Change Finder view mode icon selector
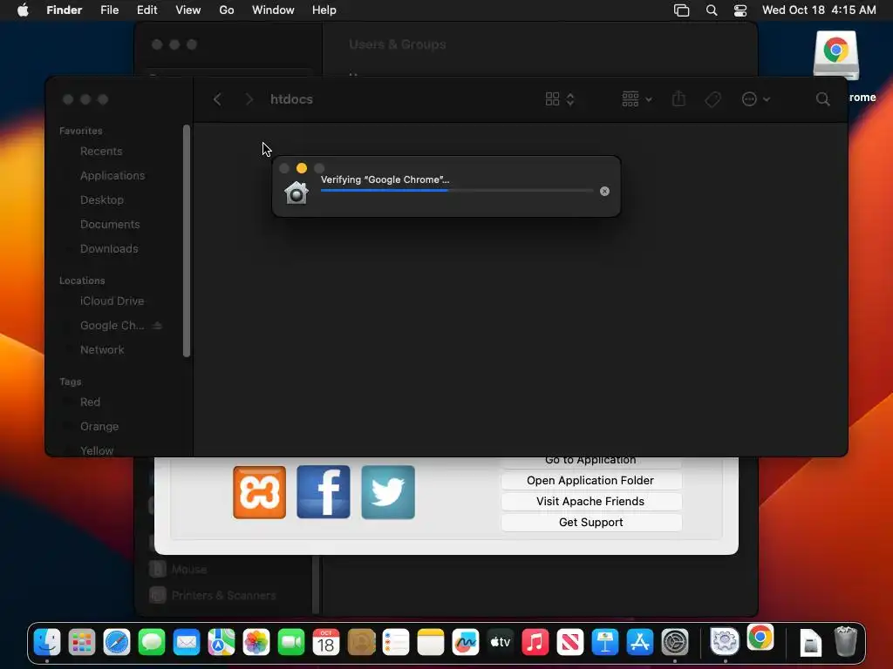This screenshot has width=893, height=669. click(559, 99)
